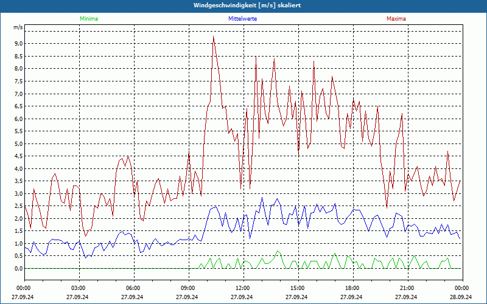Click the 9,0 y-axis value
The height and width of the screenshot is (304, 487).
coord(19,44)
